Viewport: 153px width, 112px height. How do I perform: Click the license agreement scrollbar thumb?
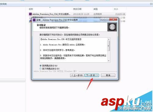click(109, 46)
